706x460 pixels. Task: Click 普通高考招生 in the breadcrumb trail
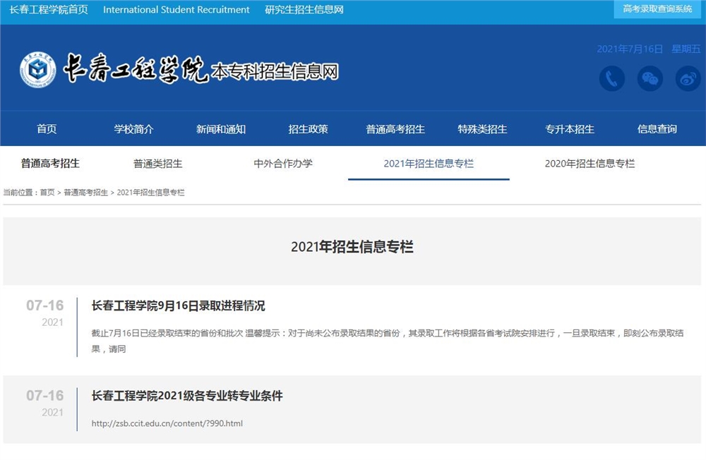(x=86, y=192)
